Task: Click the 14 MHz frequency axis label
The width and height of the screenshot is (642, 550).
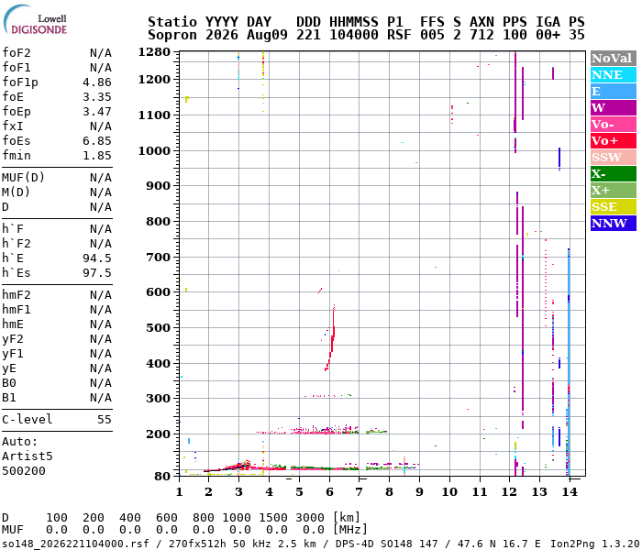Action: tap(570, 492)
